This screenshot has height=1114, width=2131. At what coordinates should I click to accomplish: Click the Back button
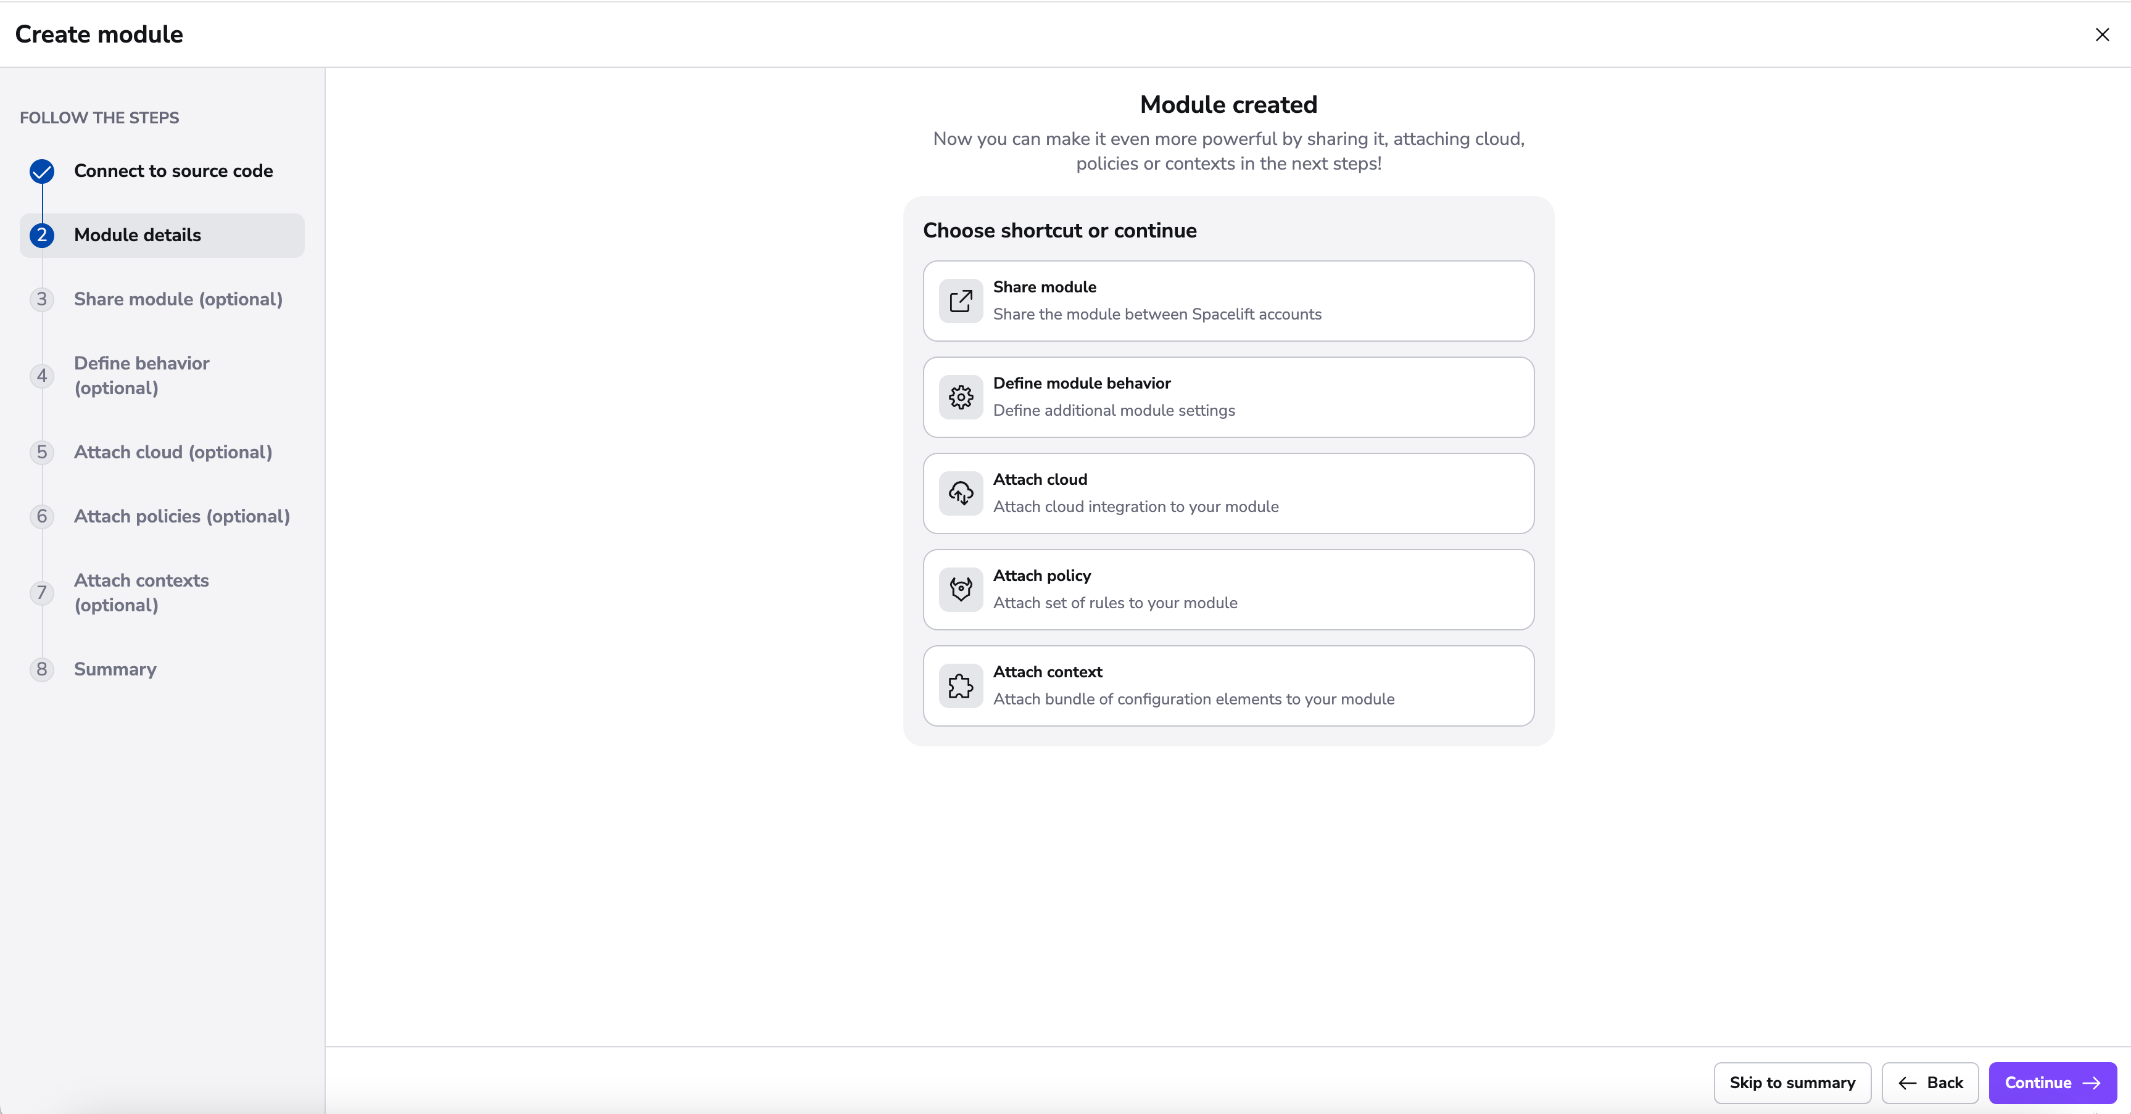click(x=1929, y=1083)
